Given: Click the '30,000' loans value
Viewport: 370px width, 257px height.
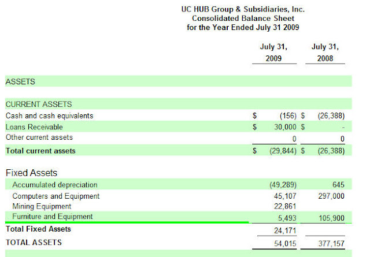Looking at the screenshot, I should [285, 127].
